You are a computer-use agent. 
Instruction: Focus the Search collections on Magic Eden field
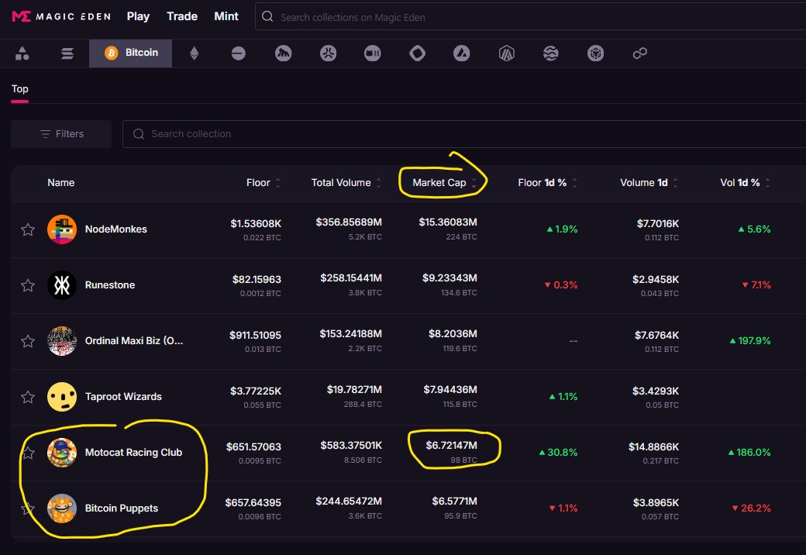pyautogui.click(x=529, y=17)
